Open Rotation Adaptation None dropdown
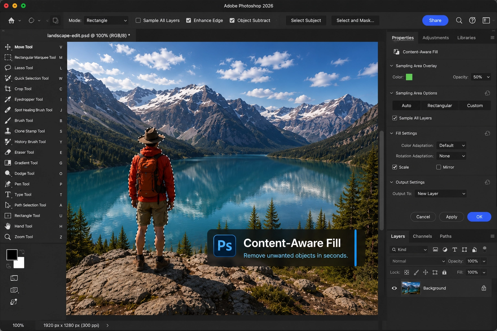This screenshot has width=497, height=331. (x=451, y=156)
